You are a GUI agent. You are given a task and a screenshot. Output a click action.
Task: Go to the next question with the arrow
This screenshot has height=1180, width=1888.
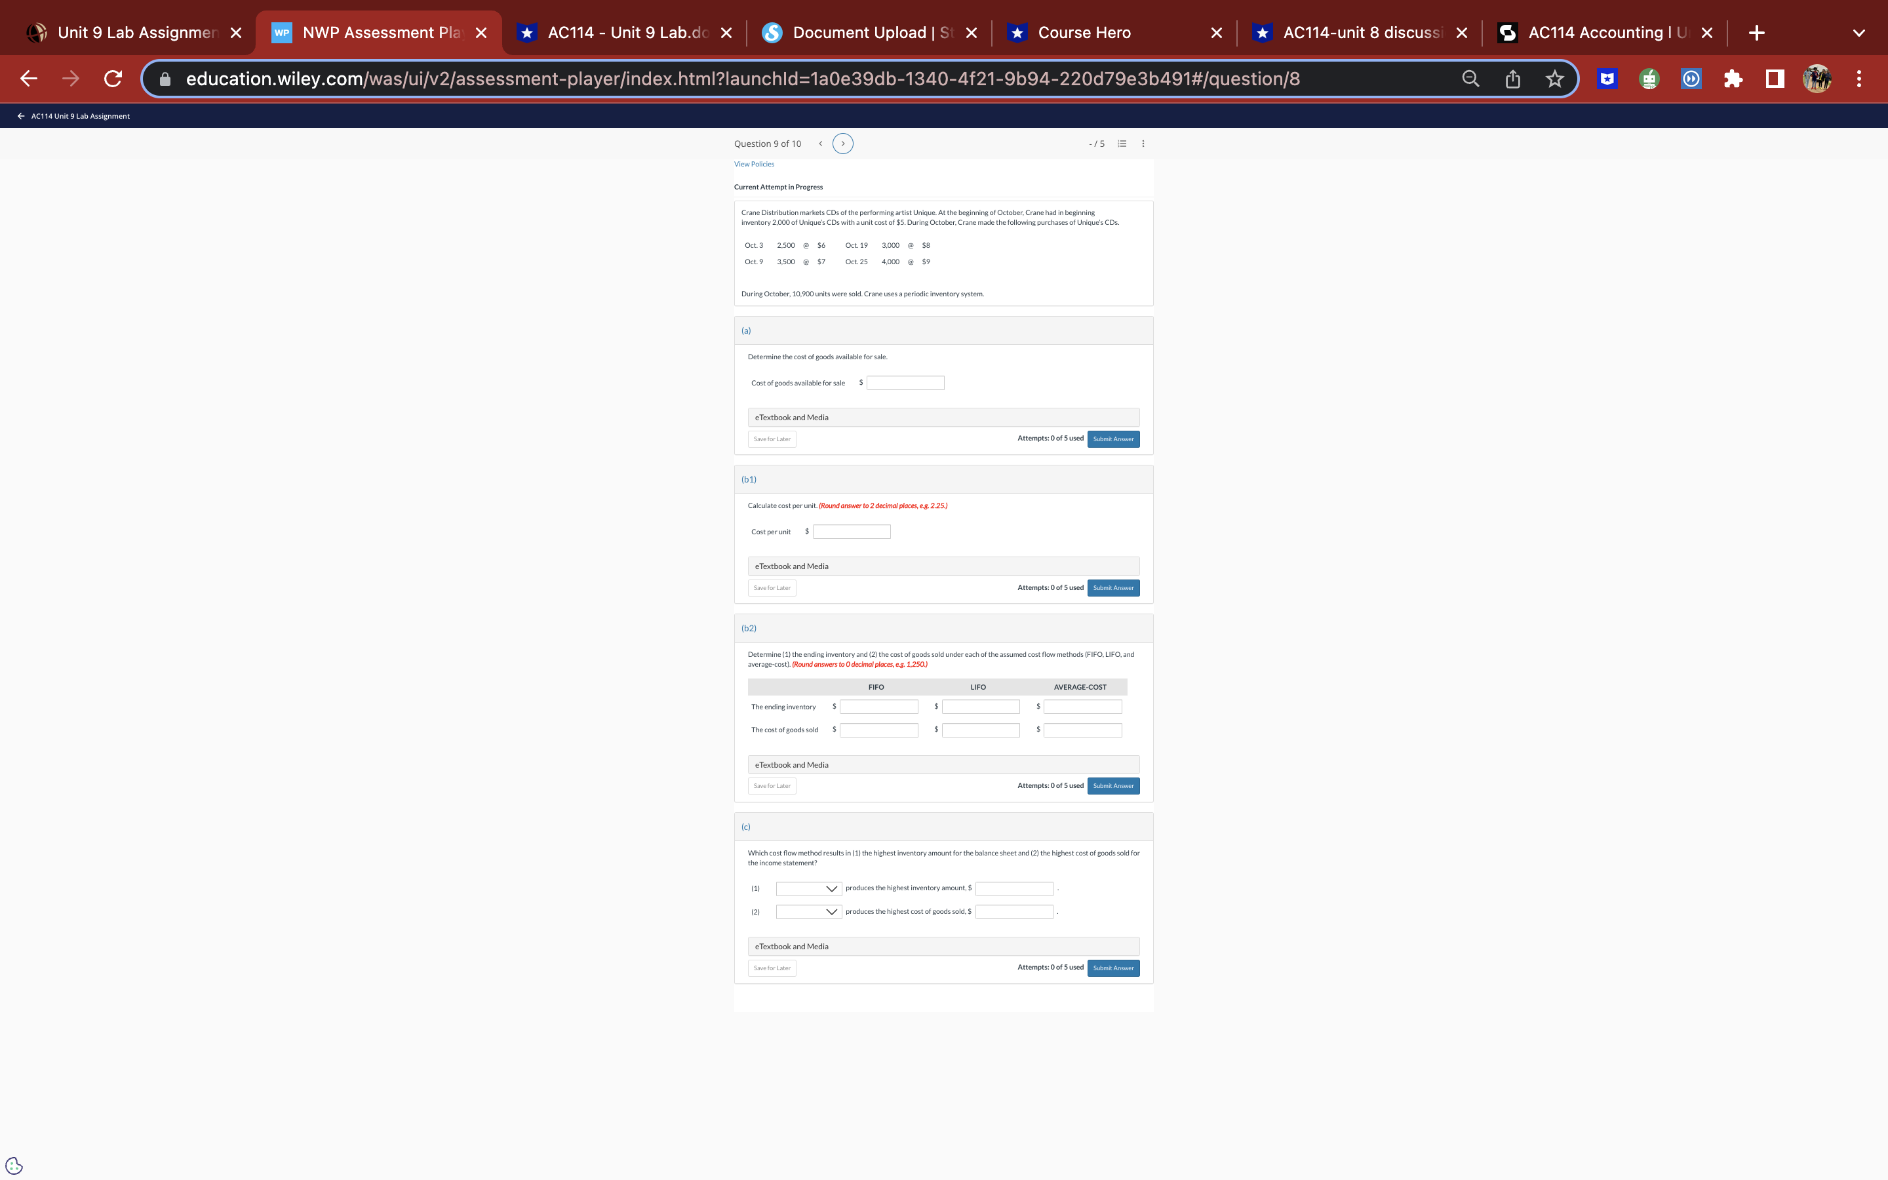(842, 143)
